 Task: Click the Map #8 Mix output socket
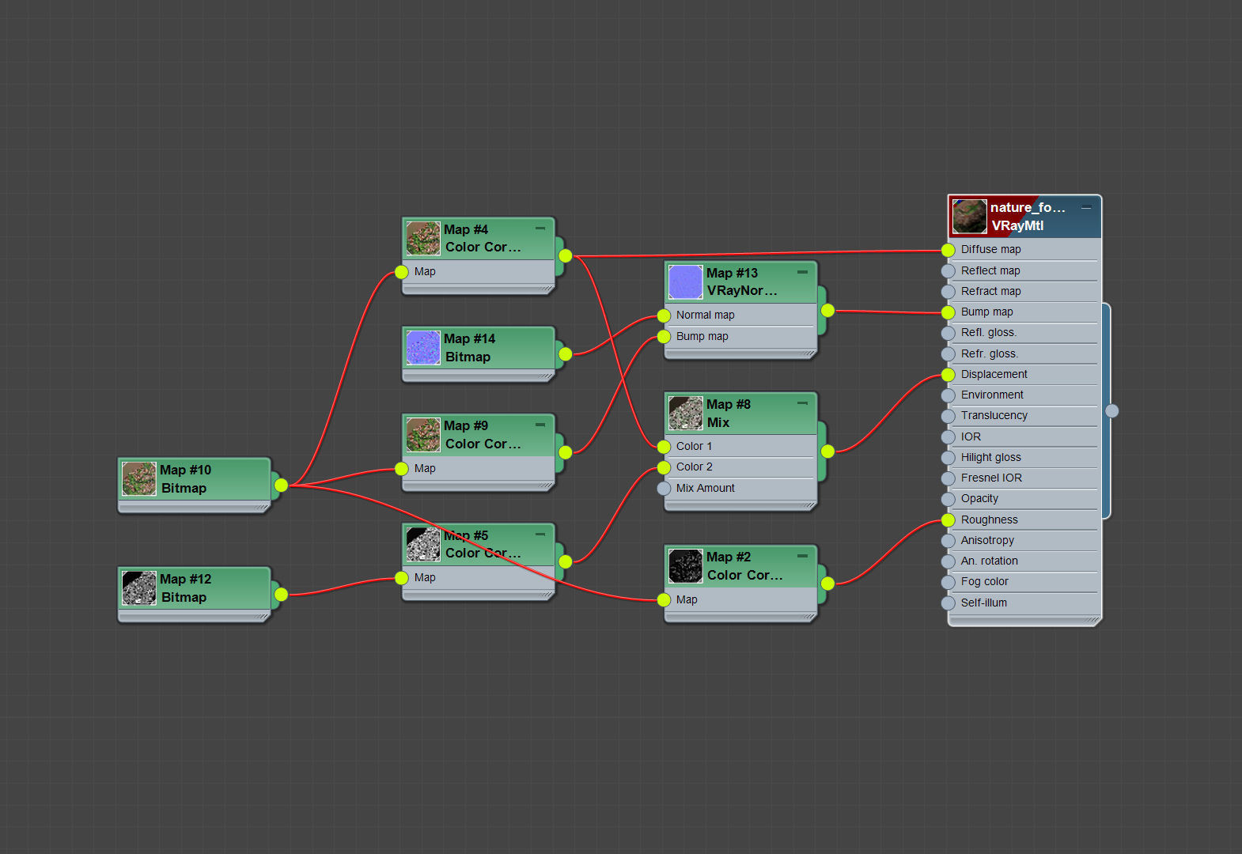click(827, 452)
